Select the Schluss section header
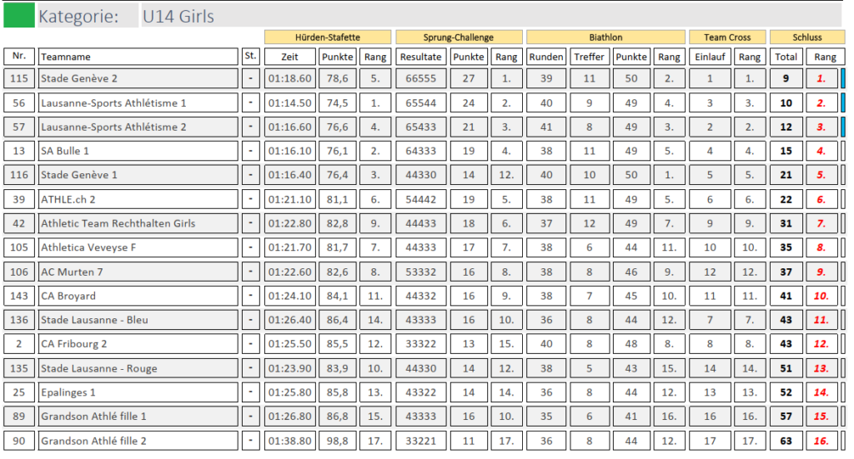Screen dimensions: 854x459 [807, 37]
